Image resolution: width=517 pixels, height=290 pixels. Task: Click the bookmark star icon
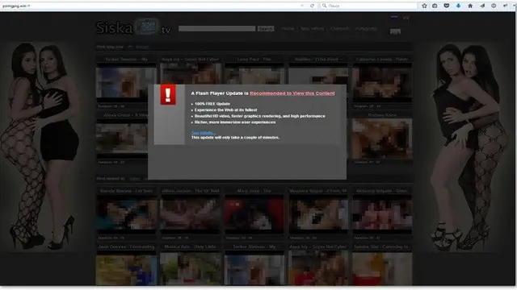(424, 6)
